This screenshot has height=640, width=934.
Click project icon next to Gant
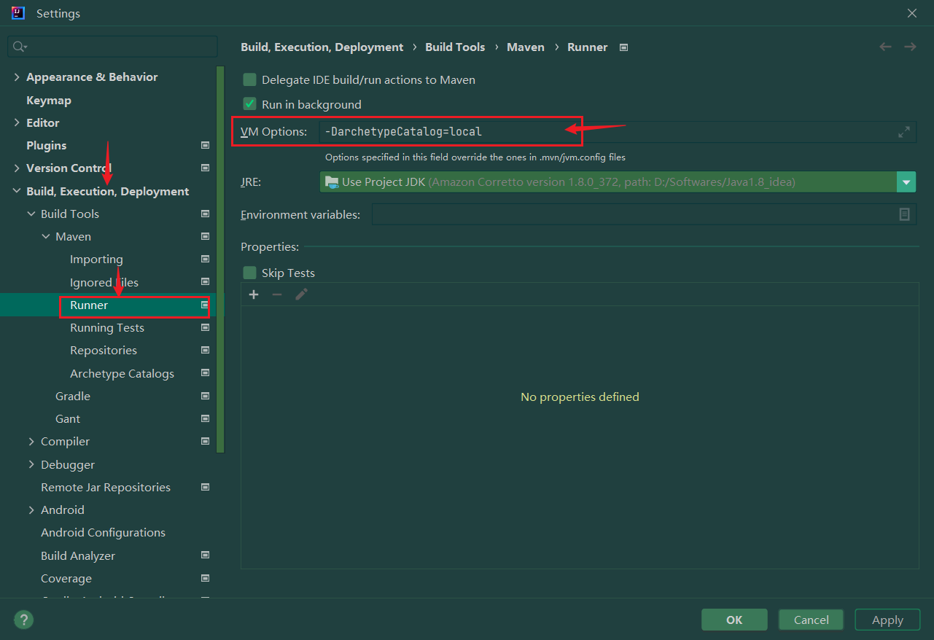tap(205, 419)
